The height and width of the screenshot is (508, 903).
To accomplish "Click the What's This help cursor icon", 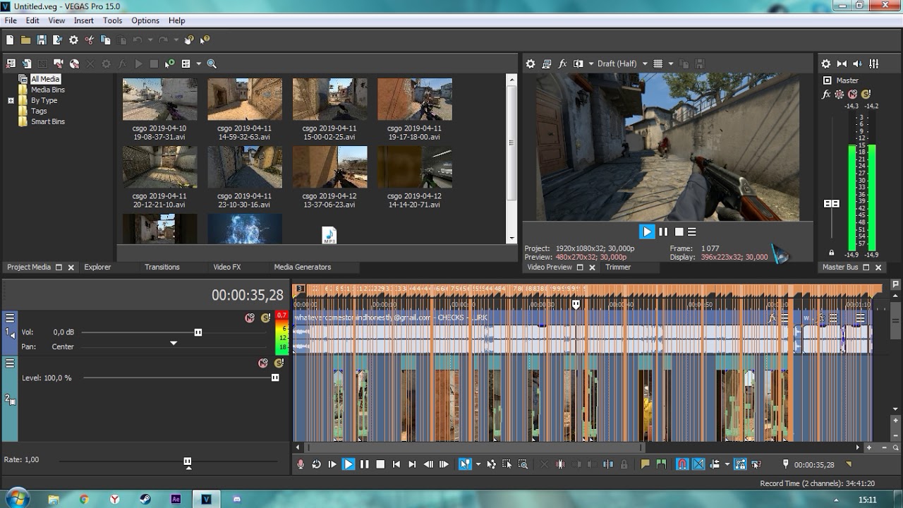I will point(205,40).
